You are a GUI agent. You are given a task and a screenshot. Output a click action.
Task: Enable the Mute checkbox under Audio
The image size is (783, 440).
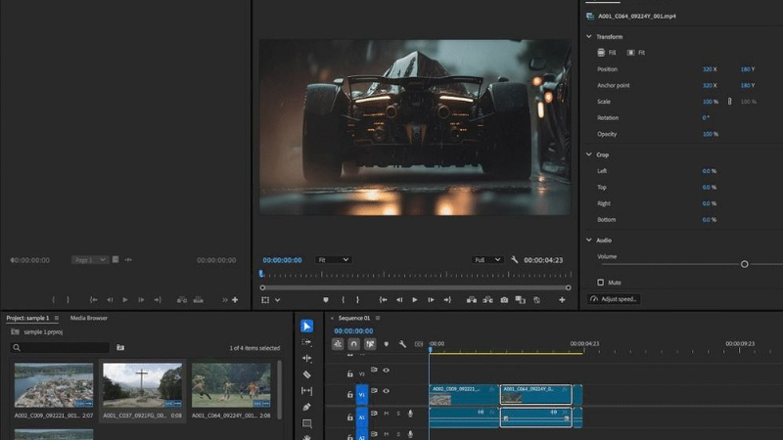point(600,282)
